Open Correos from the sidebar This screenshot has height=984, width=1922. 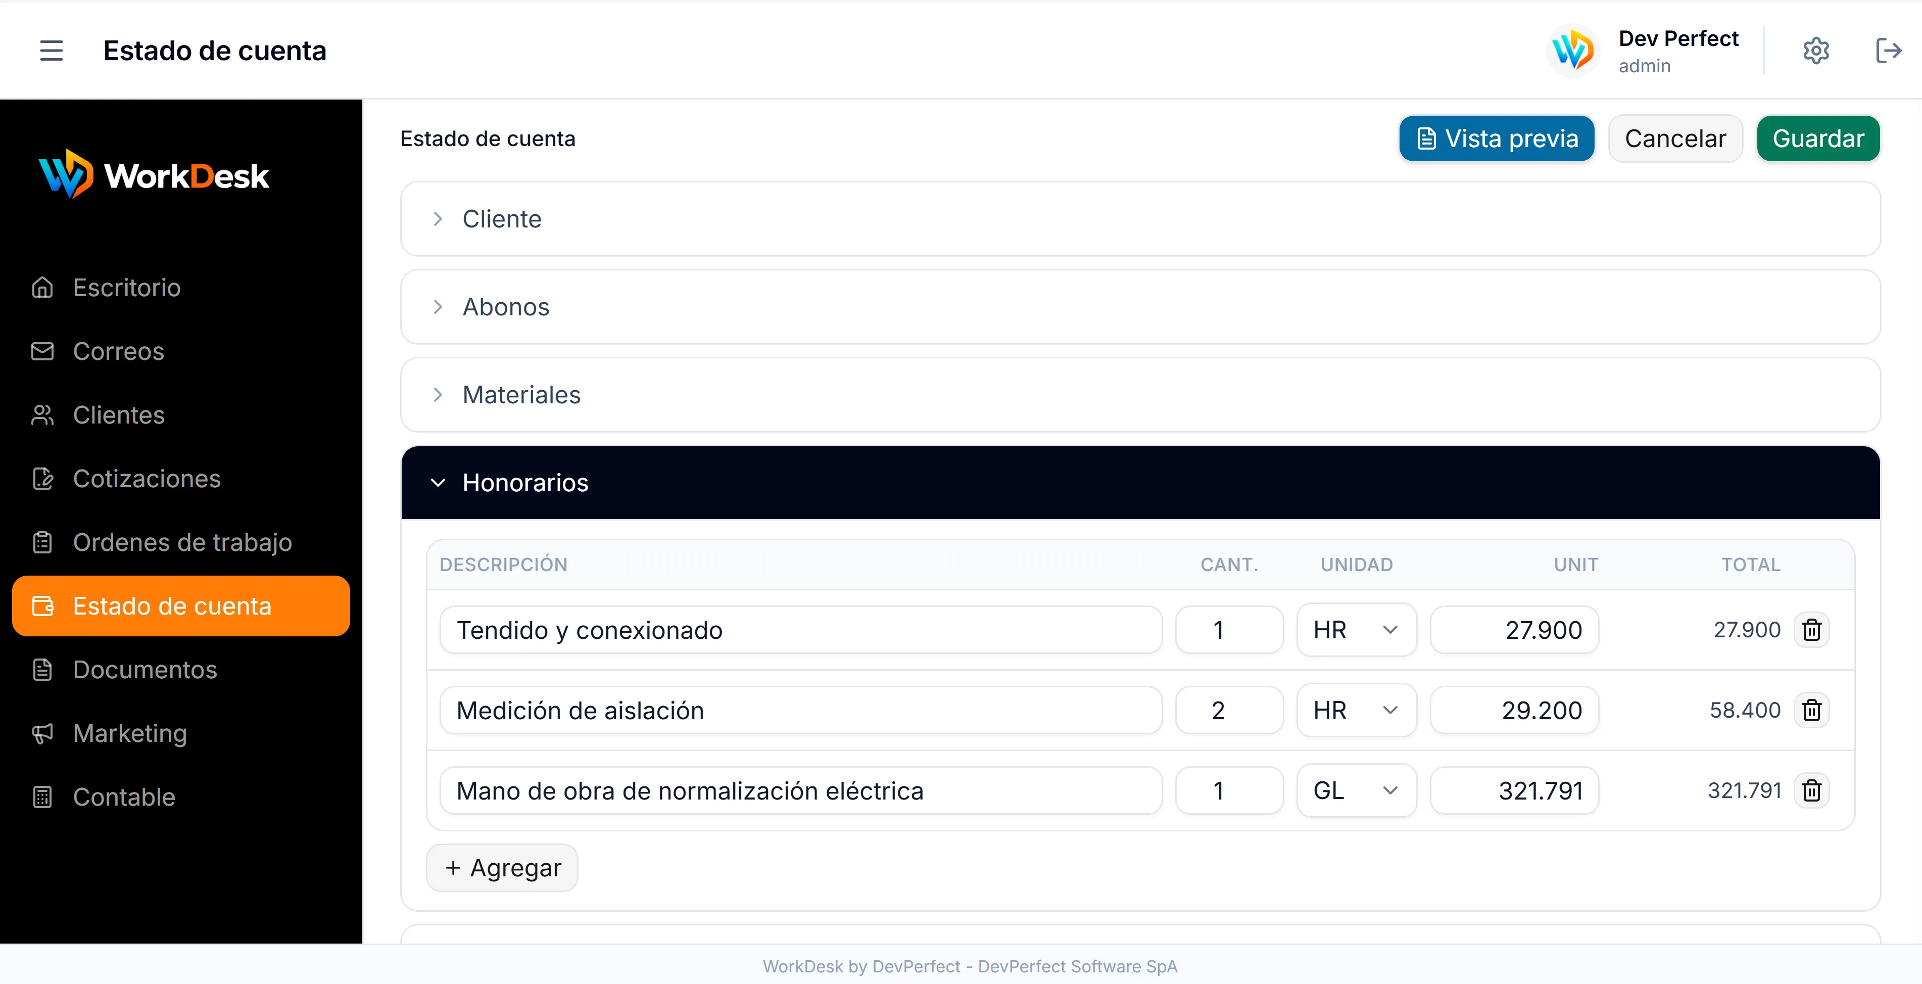[x=180, y=351]
